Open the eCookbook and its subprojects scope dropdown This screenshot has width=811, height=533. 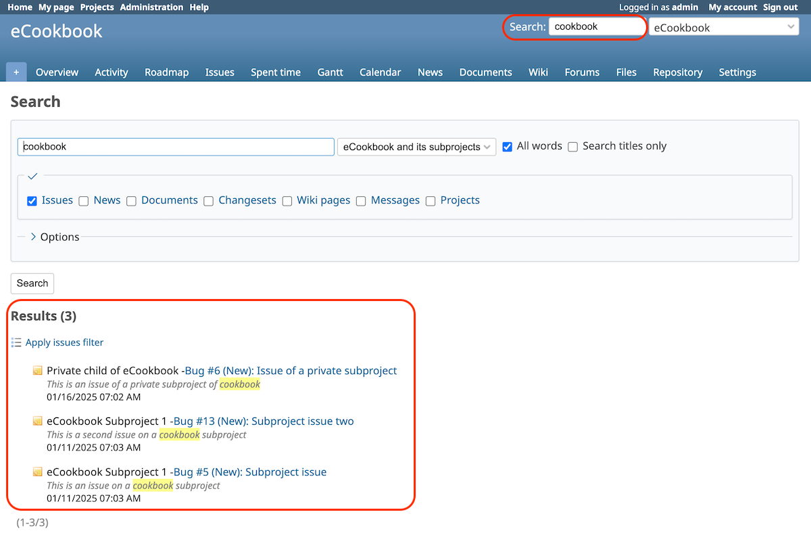[x=416, y=146]
